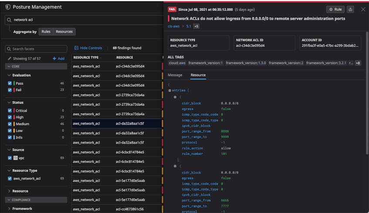This screenshot has height=213, width=369.
Task: Click the plus Add facet icon
Action: 54,58
